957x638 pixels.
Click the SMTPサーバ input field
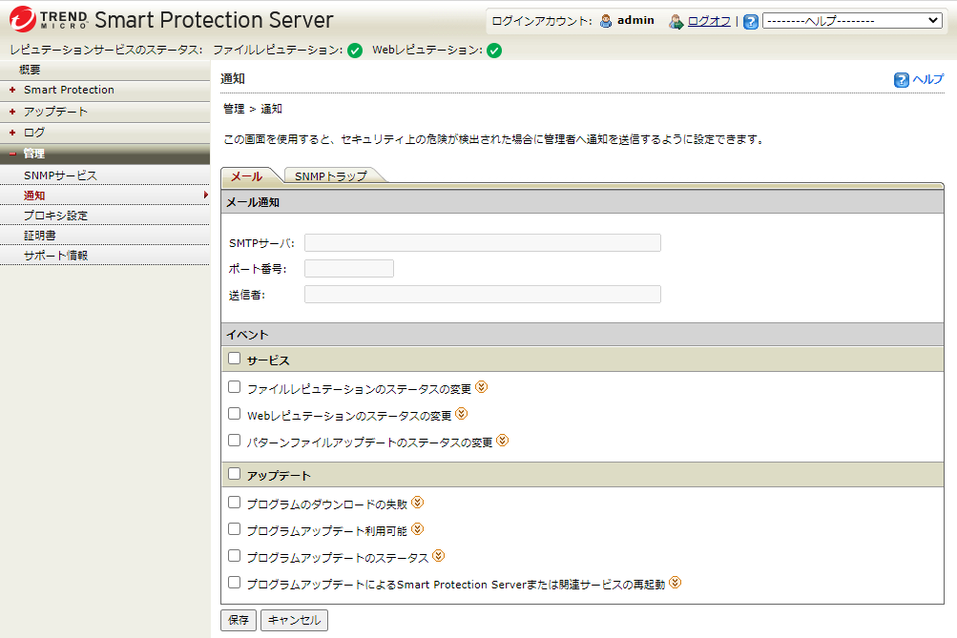tap(482, 243)
